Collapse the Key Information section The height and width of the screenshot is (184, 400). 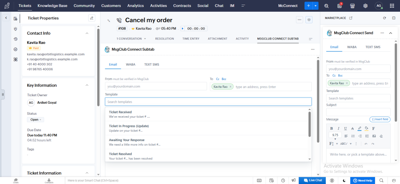point(87,85)
